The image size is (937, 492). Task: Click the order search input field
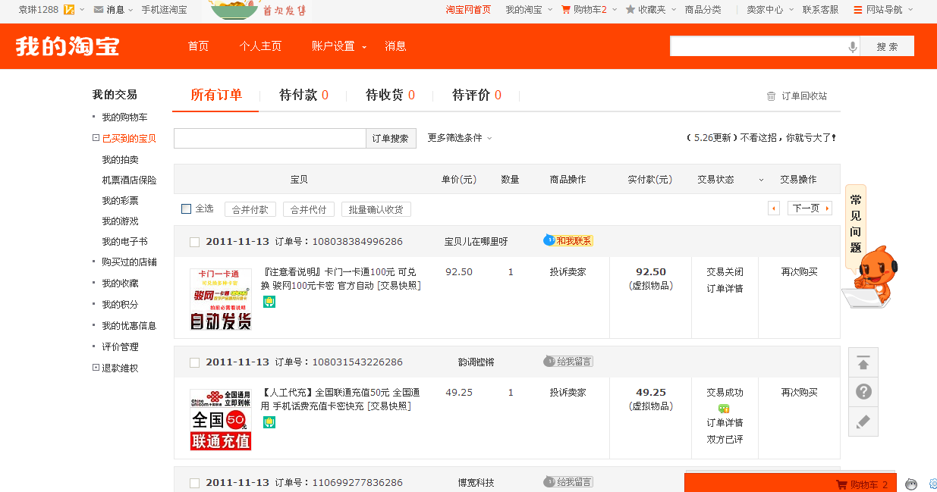pyautogui.click(x=270, y=139)
